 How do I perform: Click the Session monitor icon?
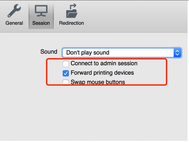click(41, 11)
